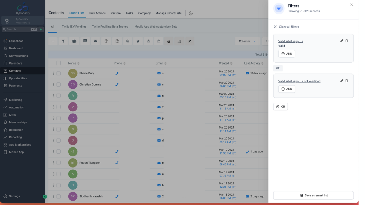Screen dimensions: 365x205
Task: Check the box beside the R avatar contact
Action: pyautogui.click(x=59, y=96)
